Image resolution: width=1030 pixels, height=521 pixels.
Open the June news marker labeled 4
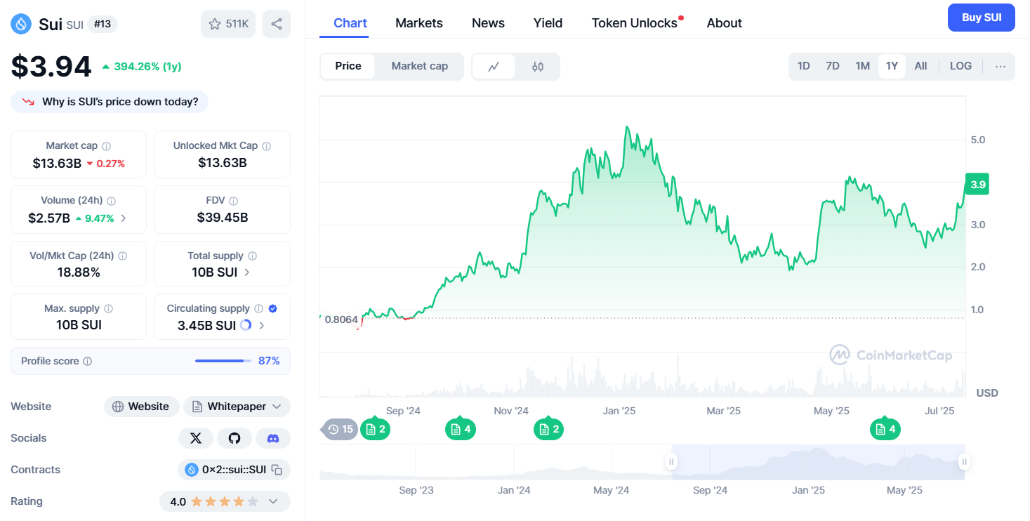pyautogui.click(x=885, y=429)
